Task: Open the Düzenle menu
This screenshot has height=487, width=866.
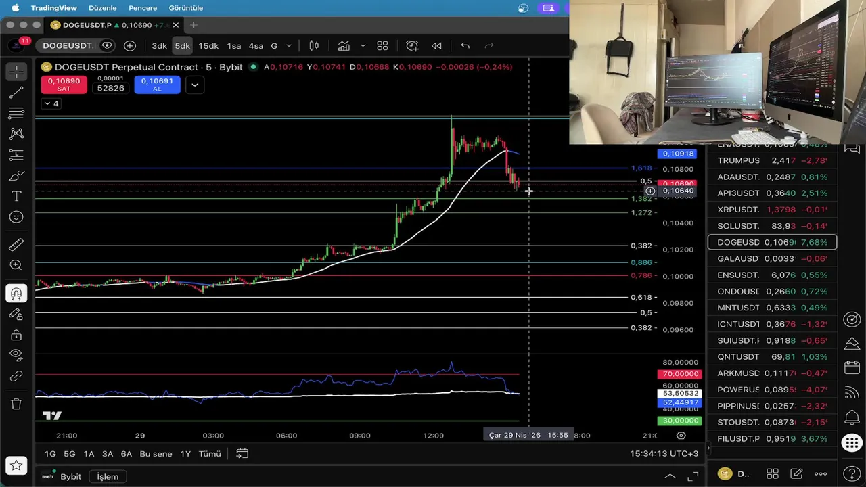Action: click(x=103, y=8)
